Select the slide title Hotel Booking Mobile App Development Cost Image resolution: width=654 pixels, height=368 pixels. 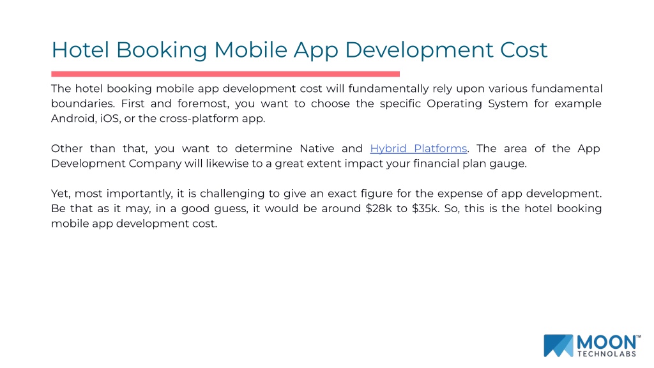point(299,50)
